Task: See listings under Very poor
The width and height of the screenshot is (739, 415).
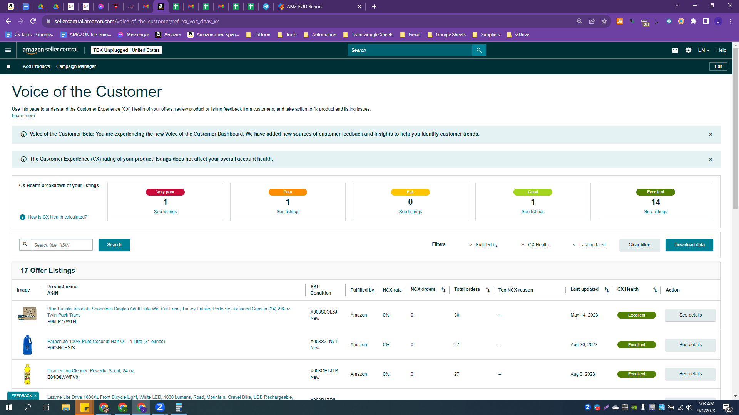Action: point(166,212)
